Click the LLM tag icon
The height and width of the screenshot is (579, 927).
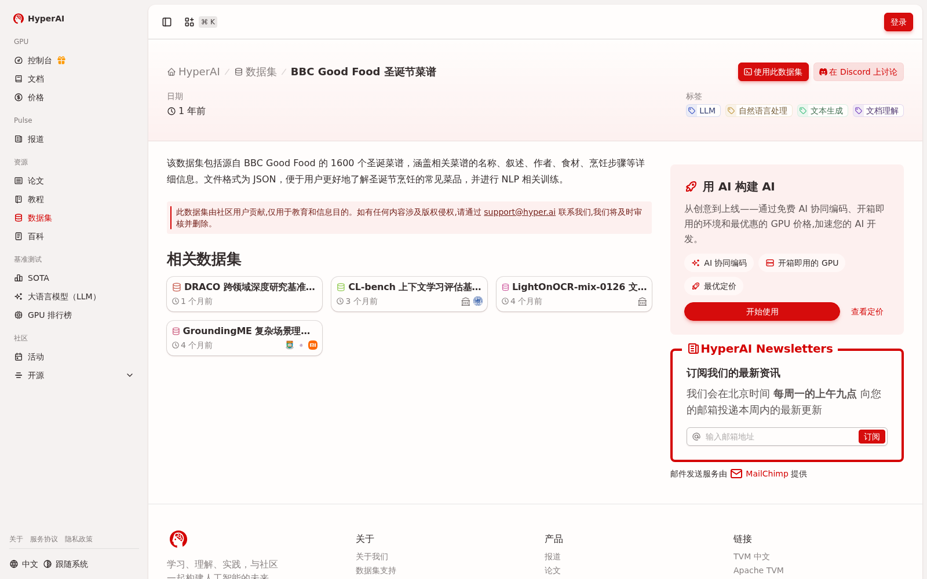click(x=692, y=111)
